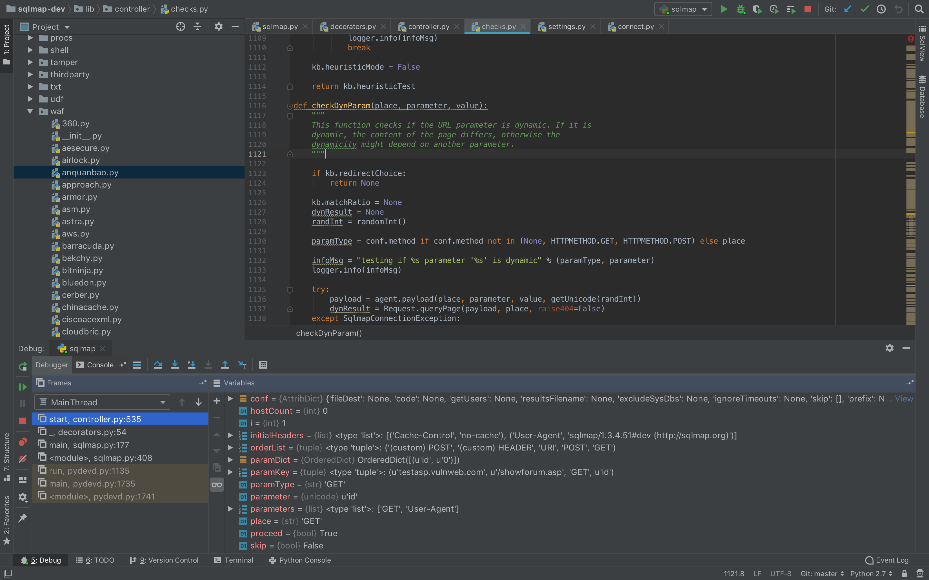
Task: Click the Debug bug icon in top toolbar
Action: point(741,9)
